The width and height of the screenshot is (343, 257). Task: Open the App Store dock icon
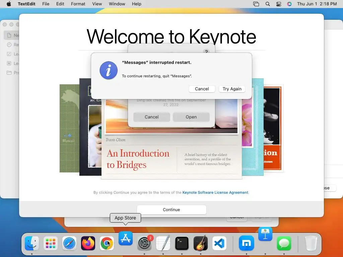(126, 238)
